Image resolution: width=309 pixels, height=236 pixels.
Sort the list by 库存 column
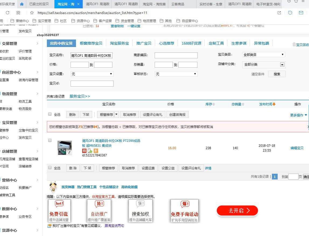(x=210, y=104)
